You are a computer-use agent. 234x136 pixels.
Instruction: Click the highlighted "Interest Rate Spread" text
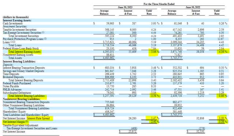(38, 118)
